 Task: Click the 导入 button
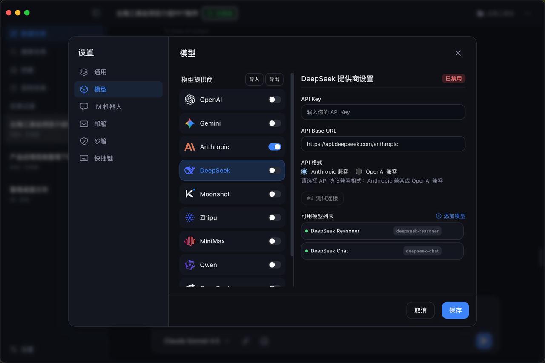pos(254,79)
